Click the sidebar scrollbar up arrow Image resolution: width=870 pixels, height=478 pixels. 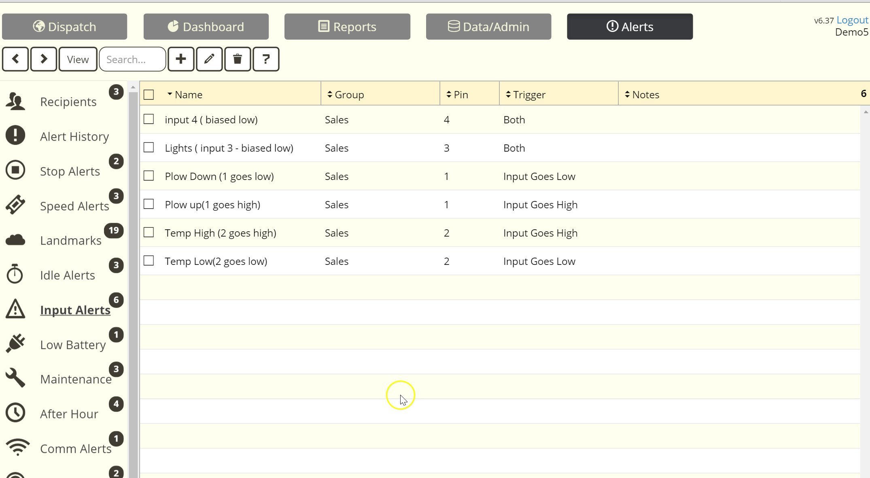pos(133,87)
